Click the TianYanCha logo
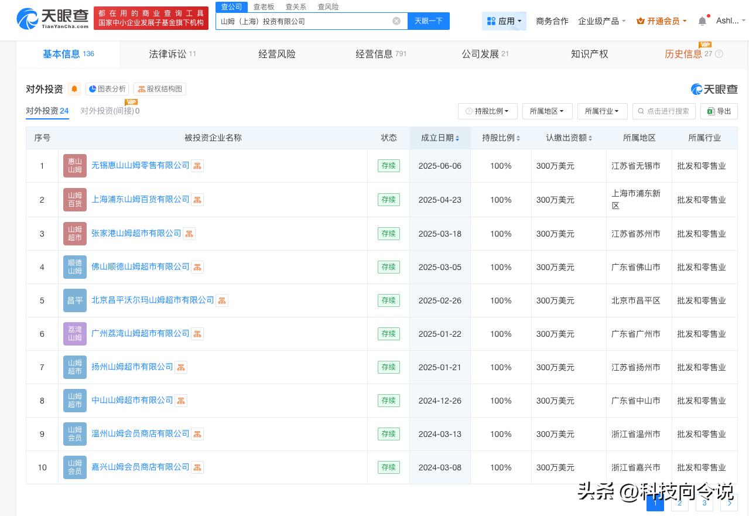Viewport: 749px width, 516px height. pos(53,19)
